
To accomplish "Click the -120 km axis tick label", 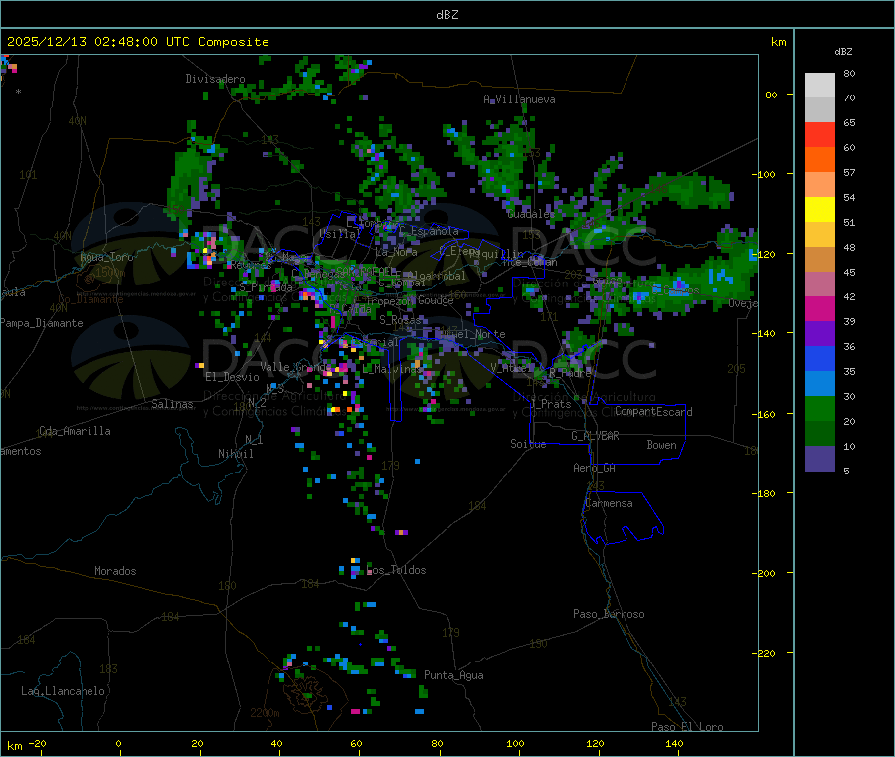I will (x=764, y=254).
